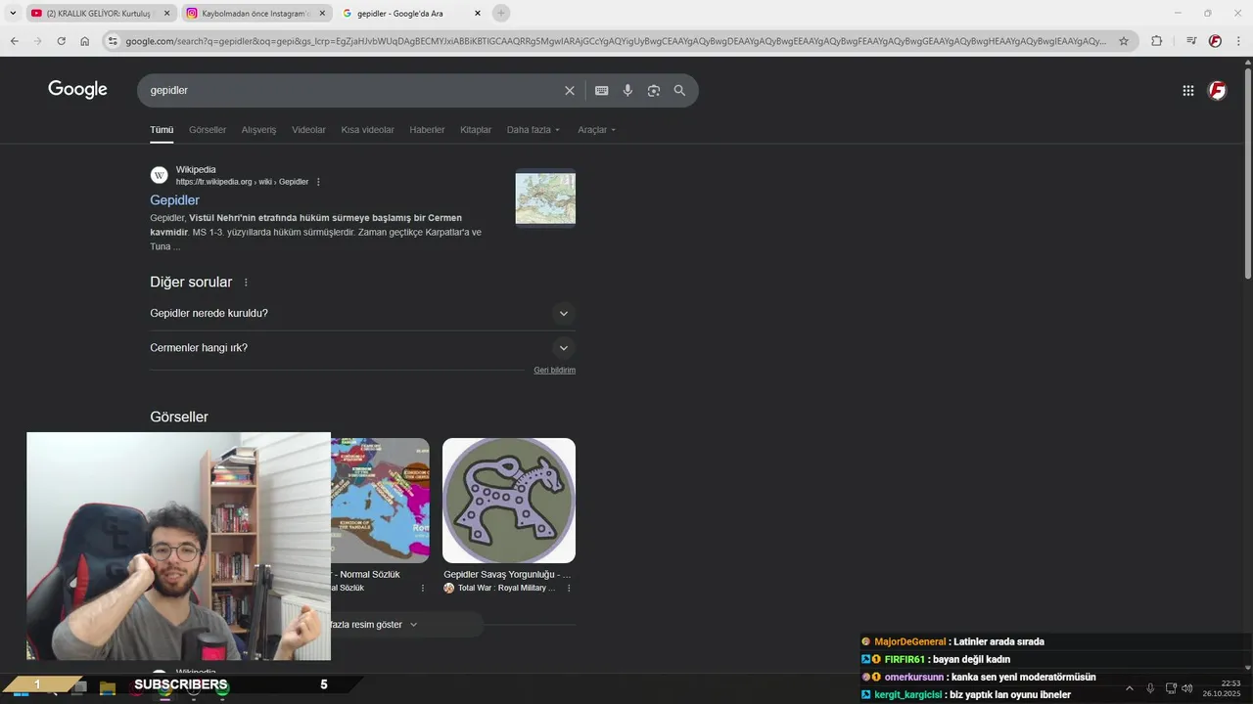Go back with the browser back arrow
Screen dimensions: 1253x704
pyautogui.click(x=14, y=41)
